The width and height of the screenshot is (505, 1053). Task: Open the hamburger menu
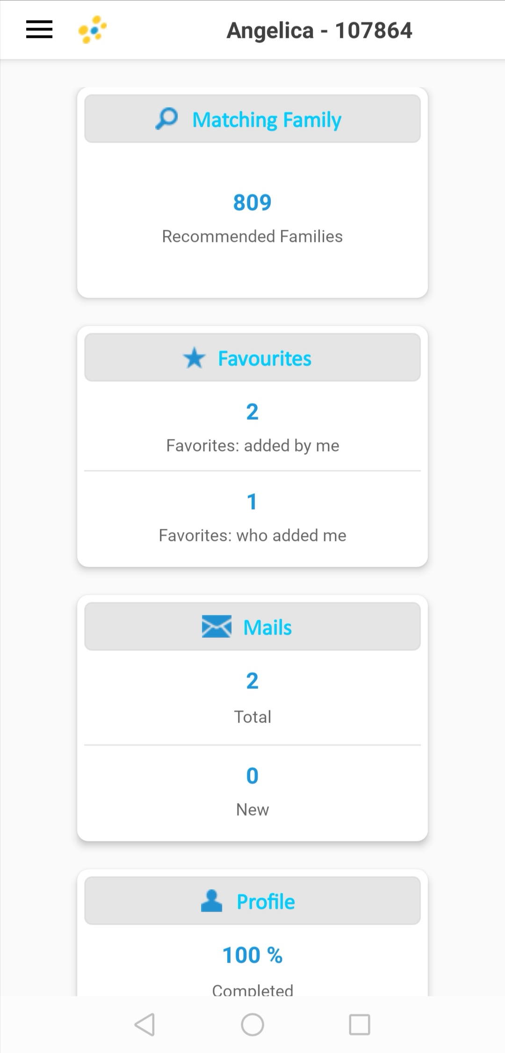pyautogui.click(x=39, y=29)
